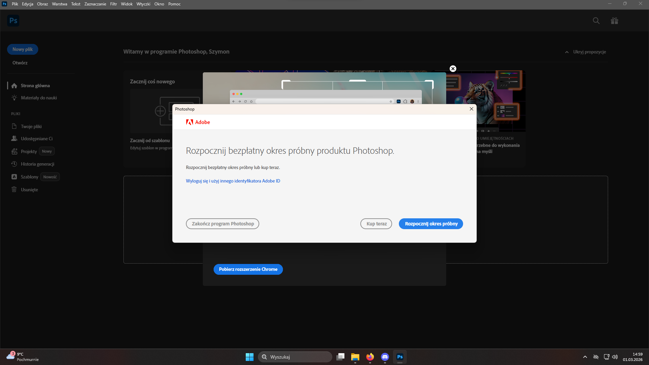649x365 pixels.
Task: Open Discord from the taskbar
Action: click(x=385, y=357)
